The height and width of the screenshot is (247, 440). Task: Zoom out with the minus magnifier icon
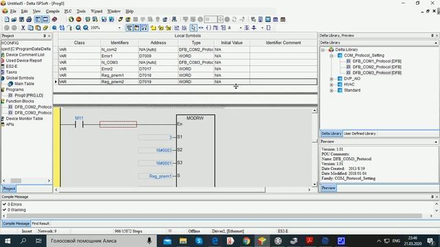click(x=86, y=27)
